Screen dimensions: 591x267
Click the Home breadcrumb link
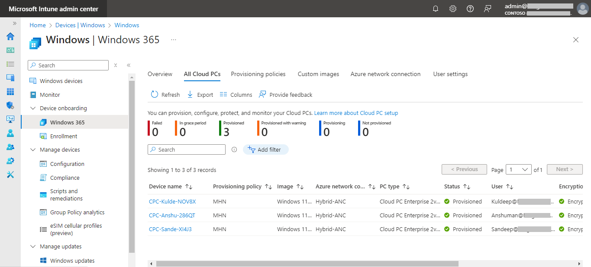point(38,25)
